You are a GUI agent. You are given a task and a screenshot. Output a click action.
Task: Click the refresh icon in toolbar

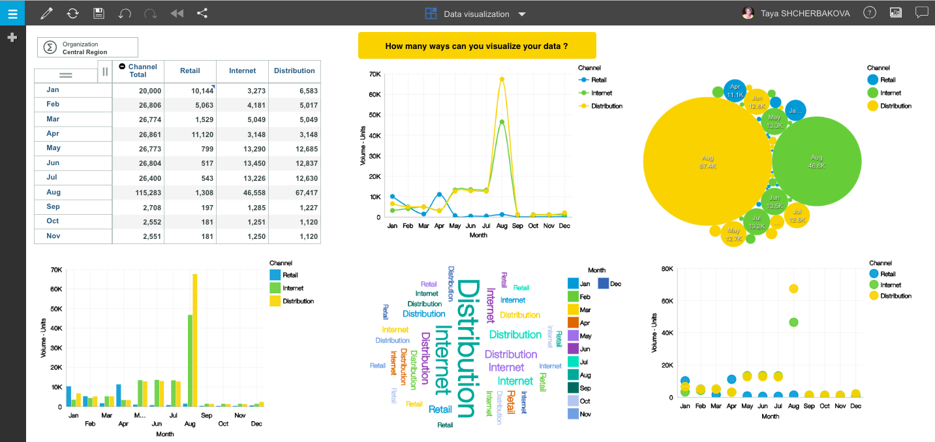click(x=72, y=13)
